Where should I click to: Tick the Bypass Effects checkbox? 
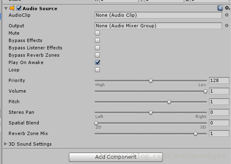click(97, 40)
